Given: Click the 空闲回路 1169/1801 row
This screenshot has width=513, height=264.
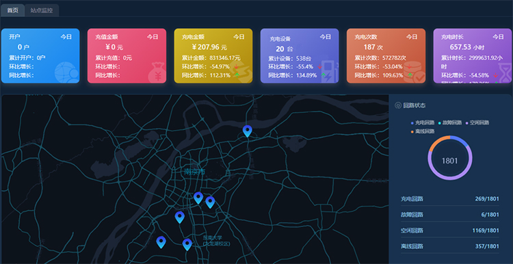Looking at the screenshot, I should tap(450, 230).
